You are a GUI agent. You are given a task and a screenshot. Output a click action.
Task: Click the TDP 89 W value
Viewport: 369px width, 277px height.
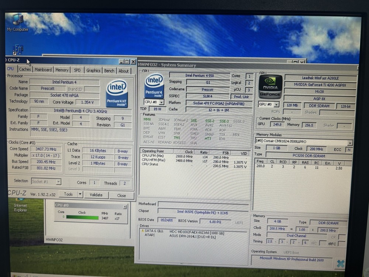157,109
